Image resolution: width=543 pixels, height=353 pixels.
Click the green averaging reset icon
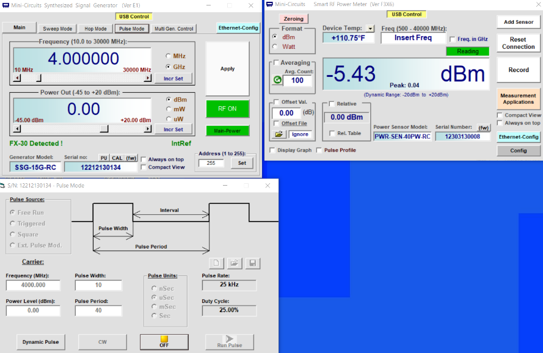(277, 80)
